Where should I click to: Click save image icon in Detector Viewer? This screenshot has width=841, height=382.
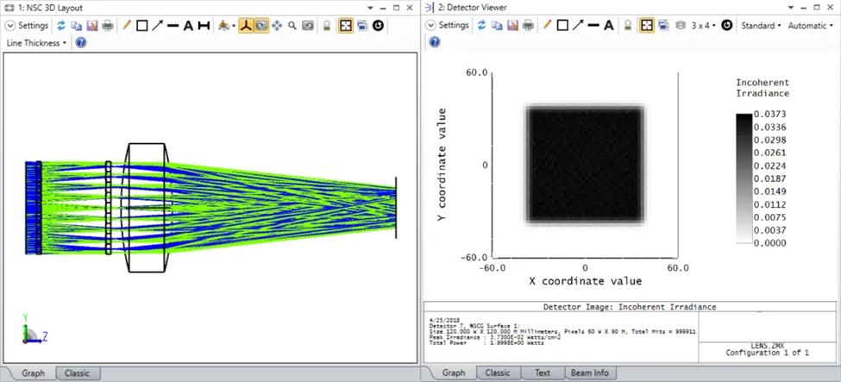pos(513,26)
